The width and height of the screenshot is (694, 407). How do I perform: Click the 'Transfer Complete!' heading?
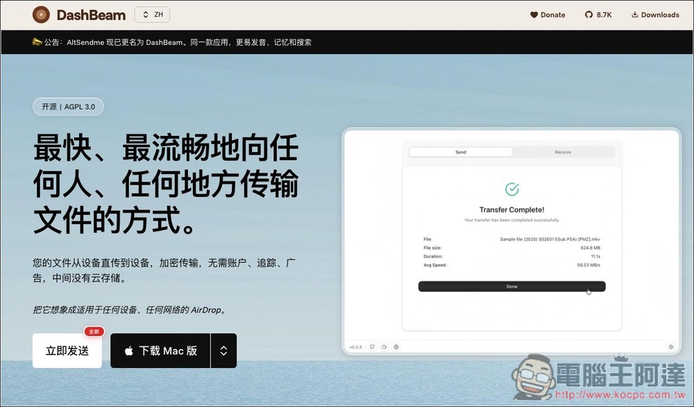tap(511, 209)
